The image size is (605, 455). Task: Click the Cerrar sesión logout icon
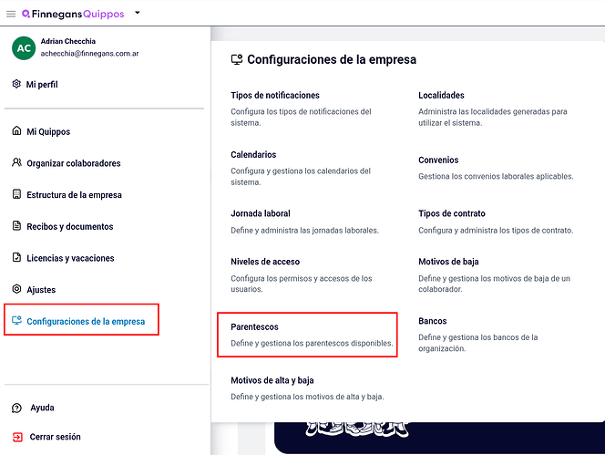[17, 437]
